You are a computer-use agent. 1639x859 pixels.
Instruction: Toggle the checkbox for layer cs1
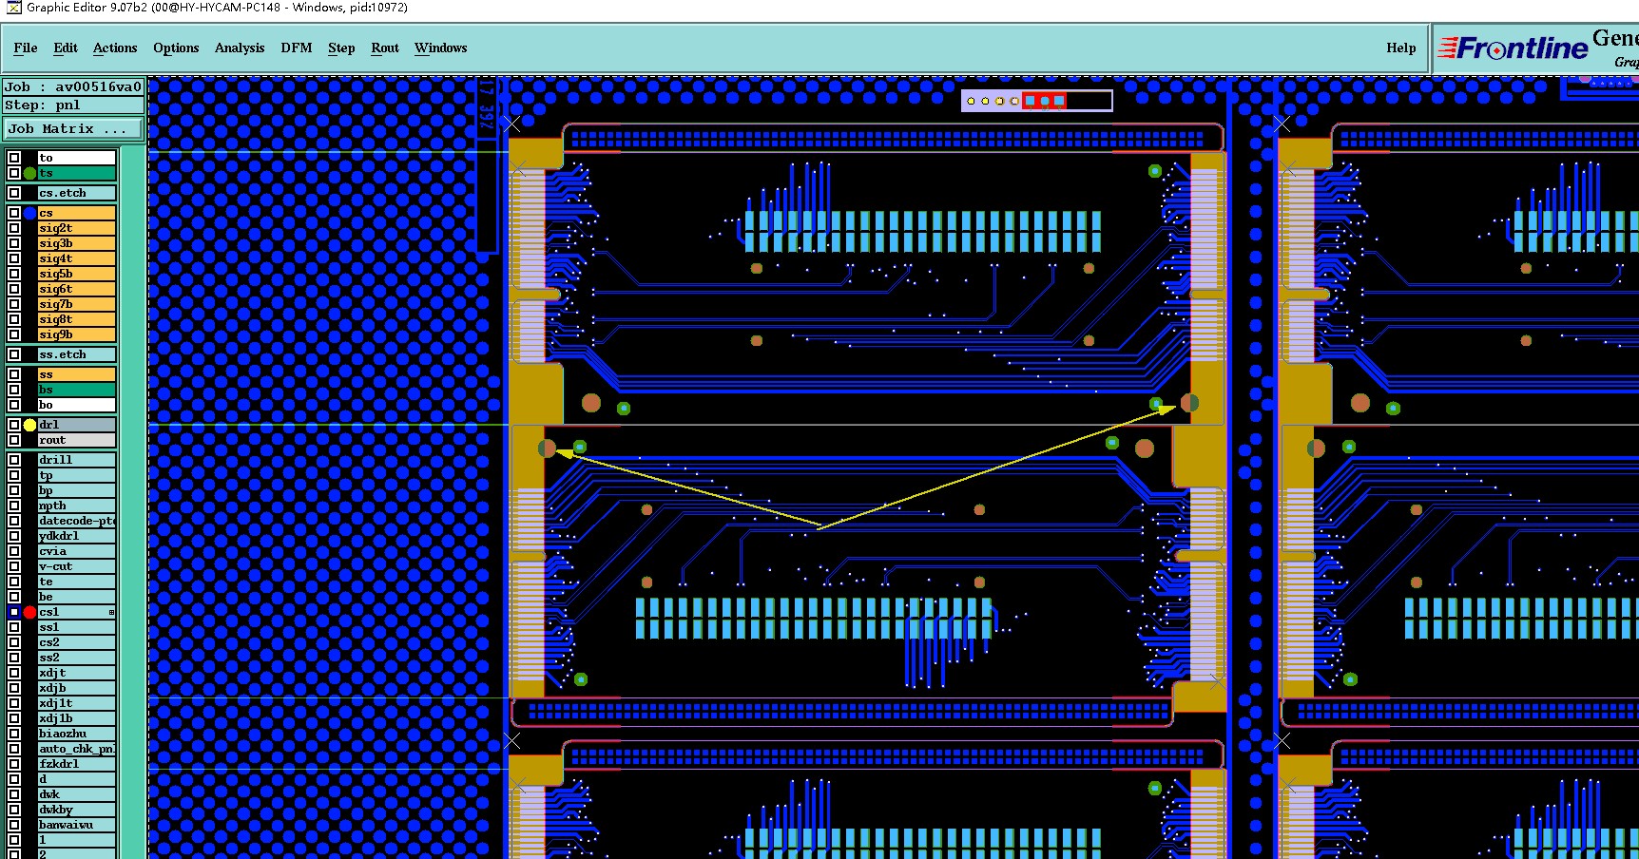pos(14,612)
